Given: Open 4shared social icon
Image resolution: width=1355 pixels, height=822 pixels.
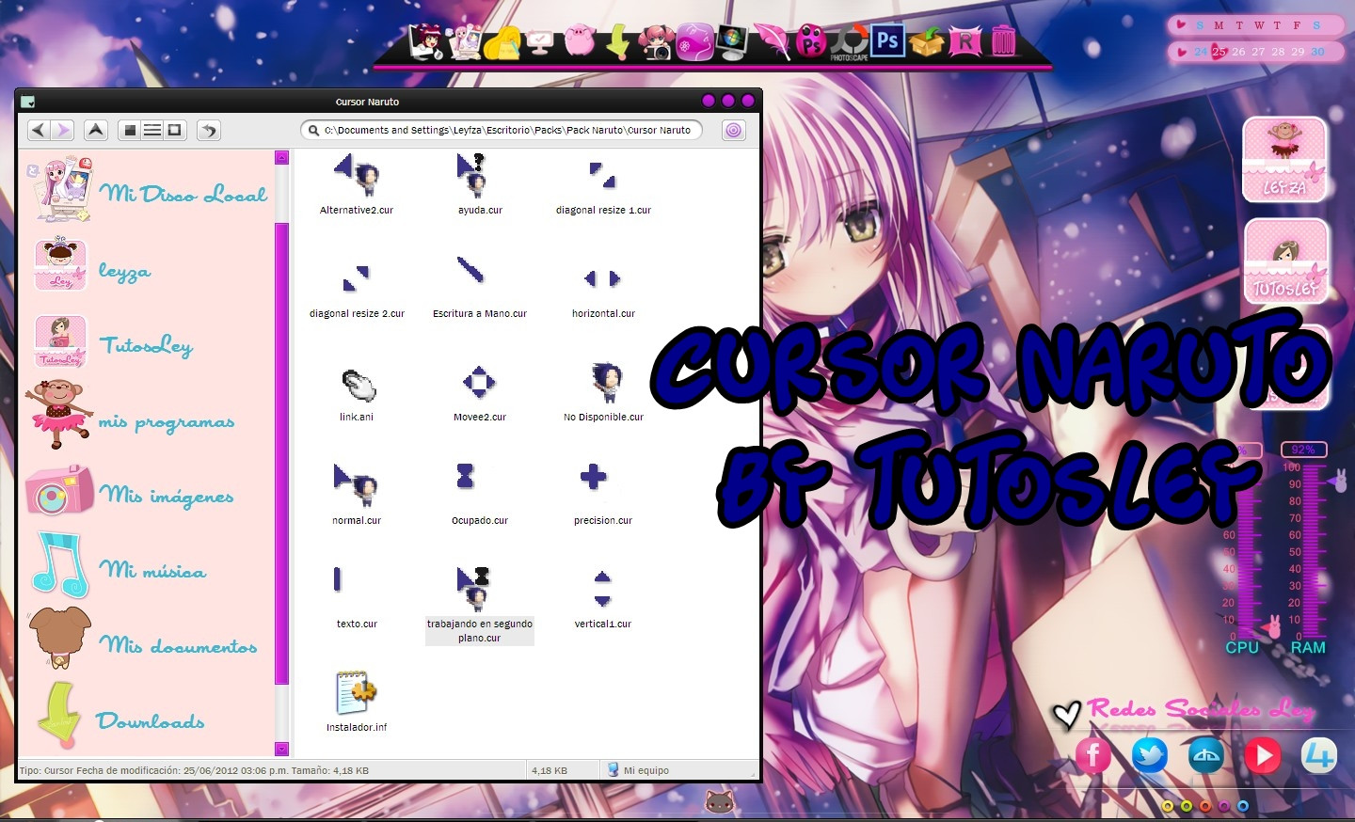Looking at the screenshot, I should point(1318,754).
